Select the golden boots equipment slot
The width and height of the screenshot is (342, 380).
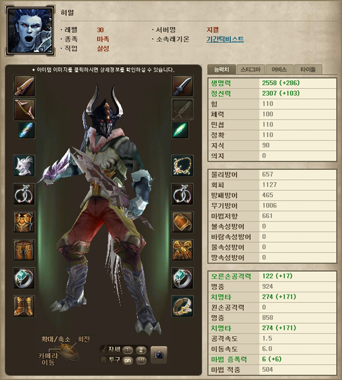pos(24,306)
